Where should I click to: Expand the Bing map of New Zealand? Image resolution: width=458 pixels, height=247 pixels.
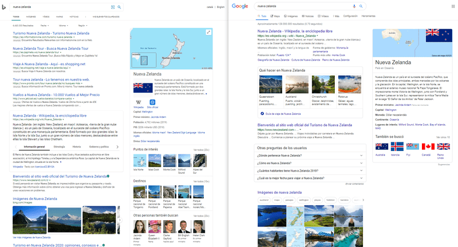tap(208, 32)
